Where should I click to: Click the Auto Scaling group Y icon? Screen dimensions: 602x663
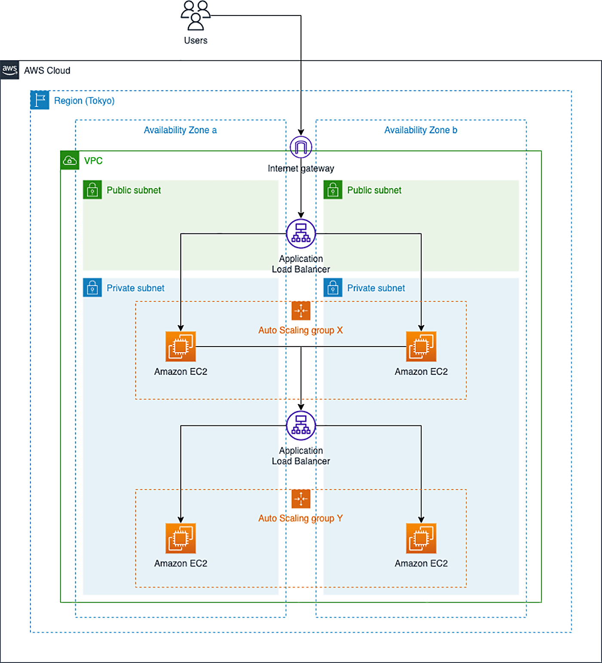301,499
